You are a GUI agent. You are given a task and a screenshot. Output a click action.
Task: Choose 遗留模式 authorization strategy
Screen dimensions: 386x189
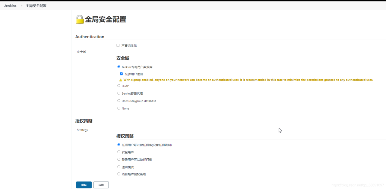click(119, 167)
